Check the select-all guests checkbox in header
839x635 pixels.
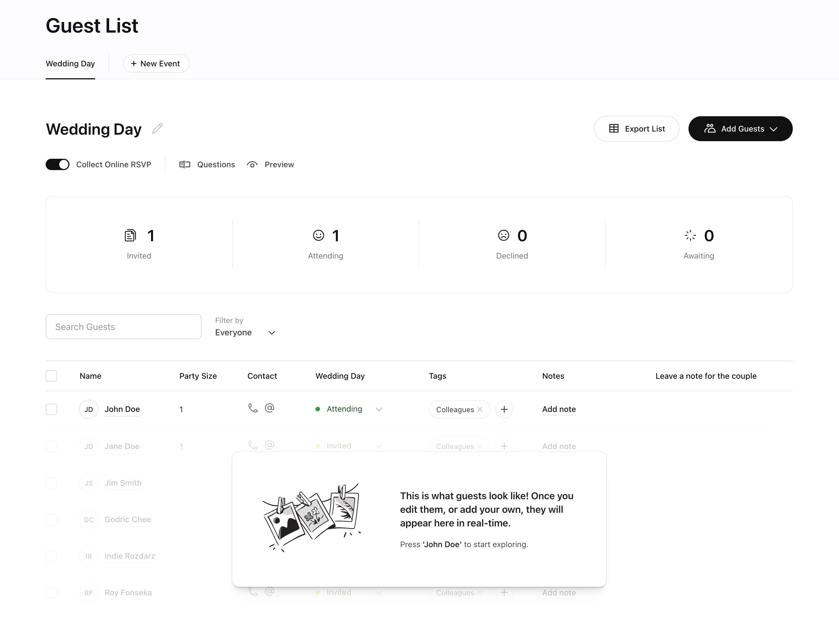coord(51,376)
